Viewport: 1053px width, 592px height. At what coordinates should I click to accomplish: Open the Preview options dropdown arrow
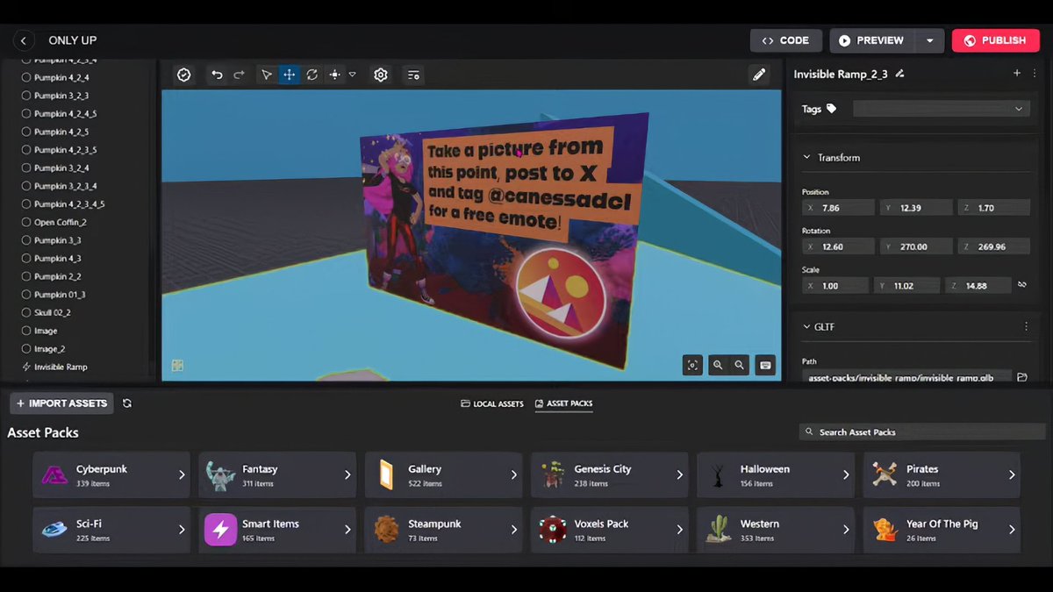coord(929,40)
